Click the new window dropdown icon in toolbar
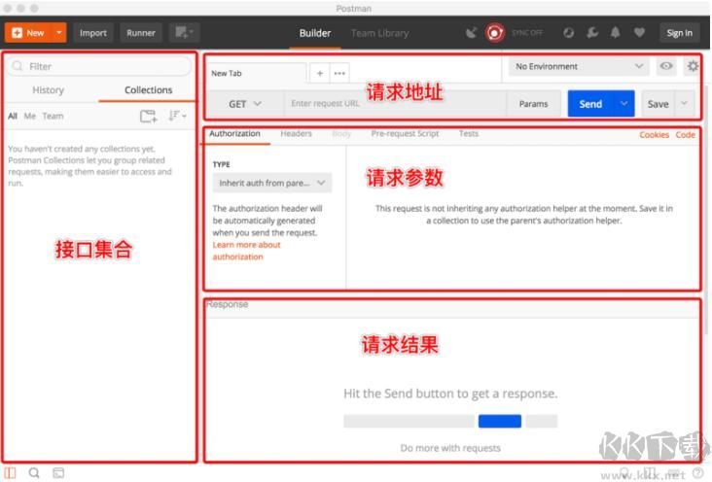Screen dimensions: 712x482 (x=184, y=32)
